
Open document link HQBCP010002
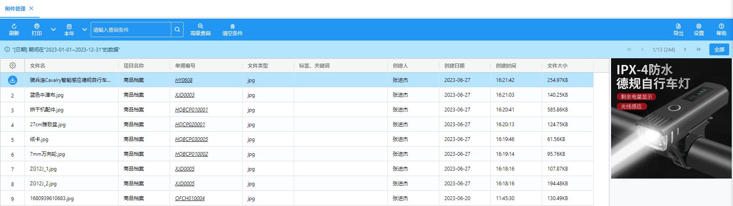pyautogui.click(x=192, y=154)
